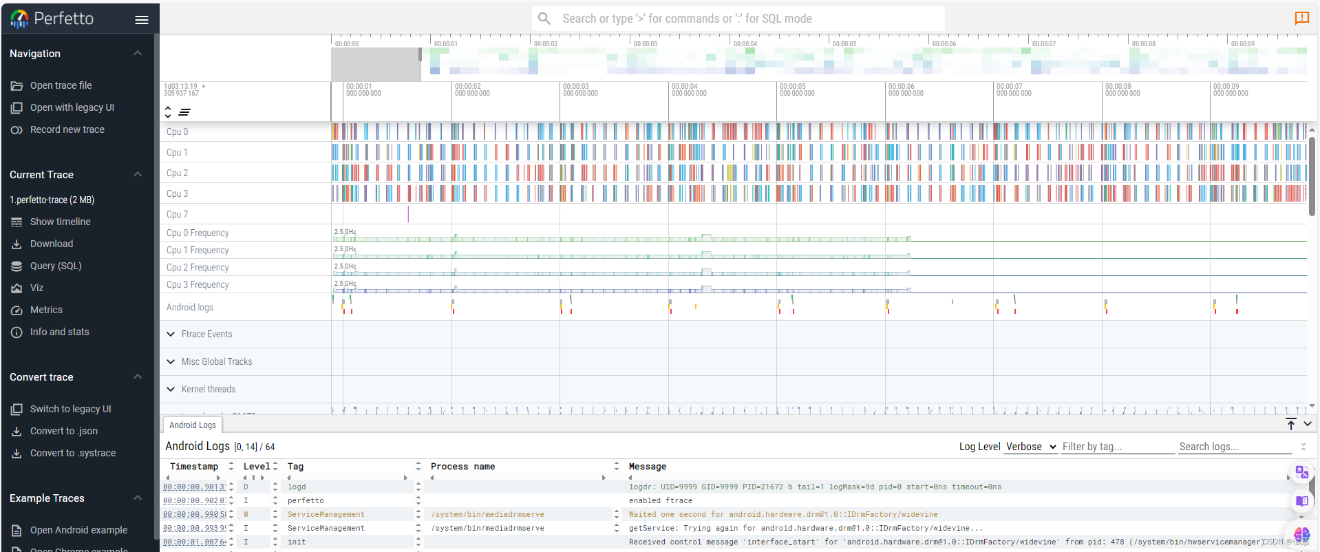Click the Android logs track label

pyautogui.click(x=190, y=308)
